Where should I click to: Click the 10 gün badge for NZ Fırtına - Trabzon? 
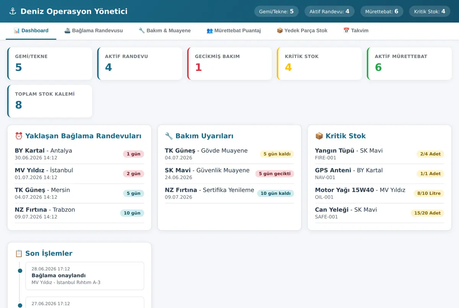(x=132, y=213)
